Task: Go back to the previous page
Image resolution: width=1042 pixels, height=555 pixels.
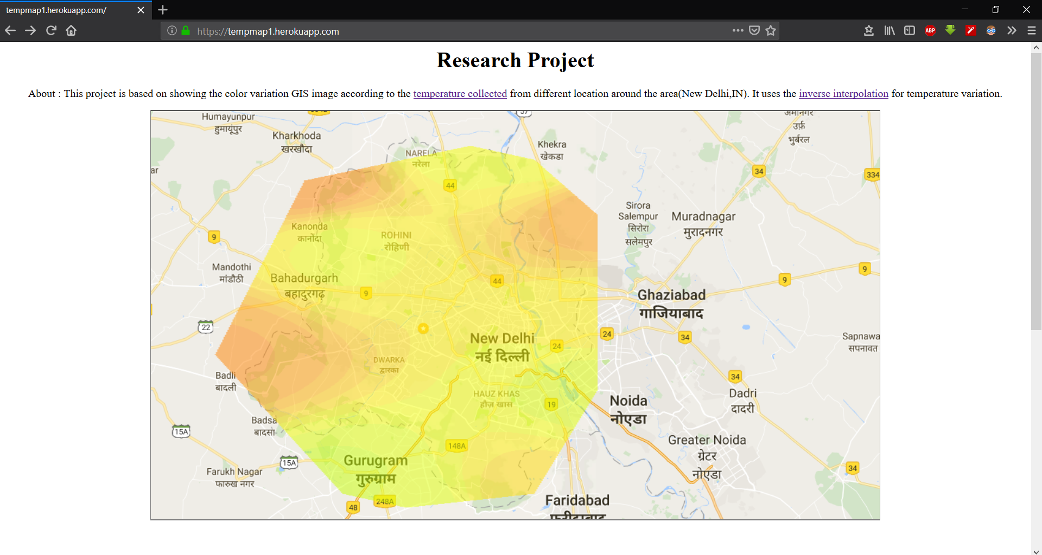Action: 10,31
